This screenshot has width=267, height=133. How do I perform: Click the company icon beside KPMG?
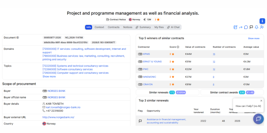140,54
